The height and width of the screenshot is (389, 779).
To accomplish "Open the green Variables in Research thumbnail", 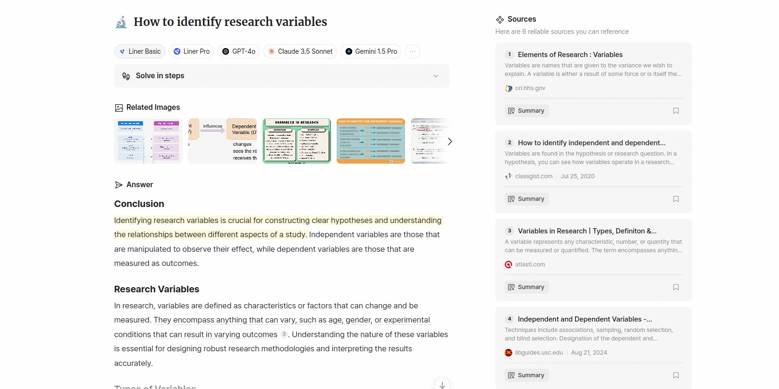I will point(296,141).
